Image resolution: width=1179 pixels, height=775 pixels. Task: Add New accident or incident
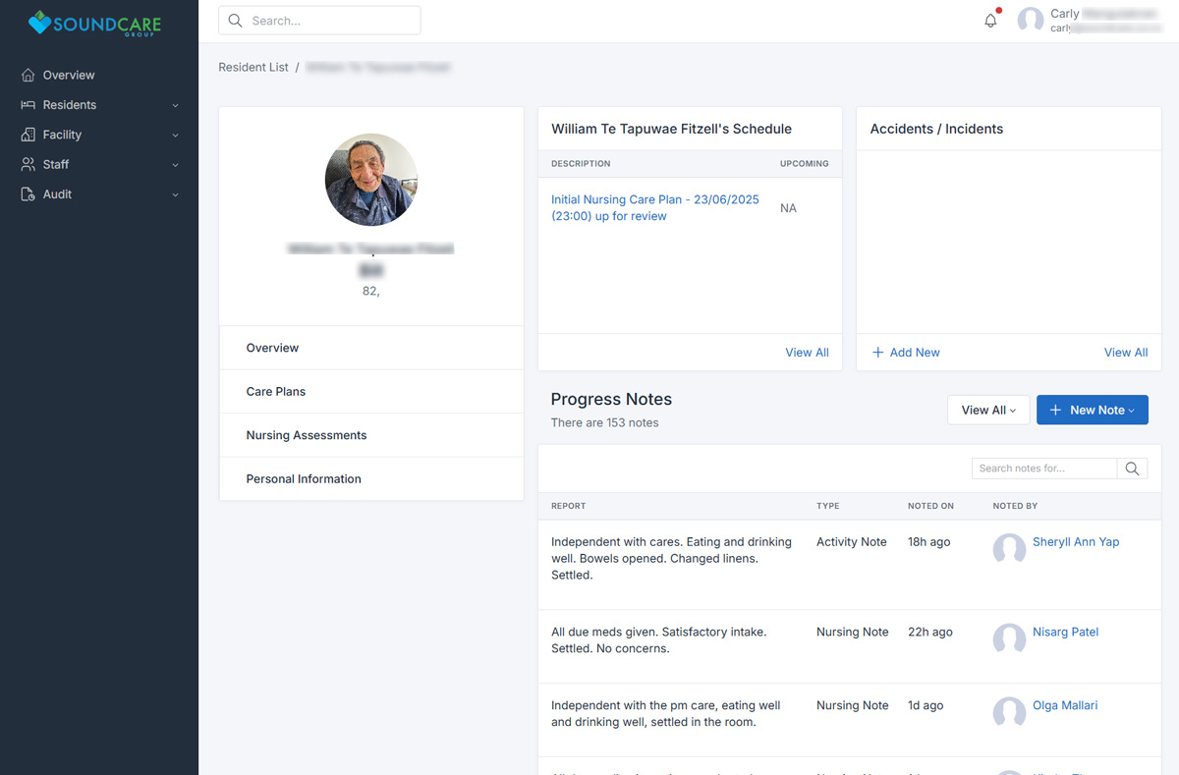coord(906,353)
